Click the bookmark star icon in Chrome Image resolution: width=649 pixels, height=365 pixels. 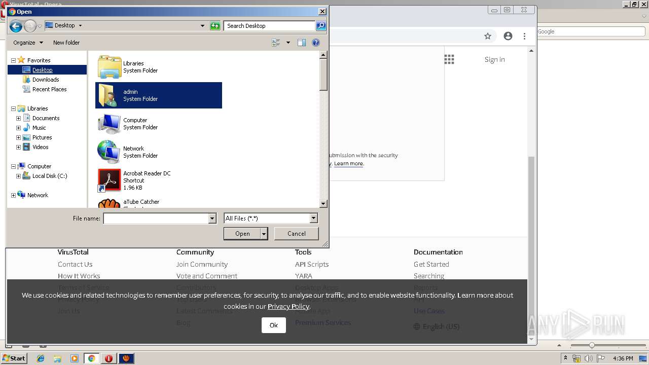(x=488, y=36)
